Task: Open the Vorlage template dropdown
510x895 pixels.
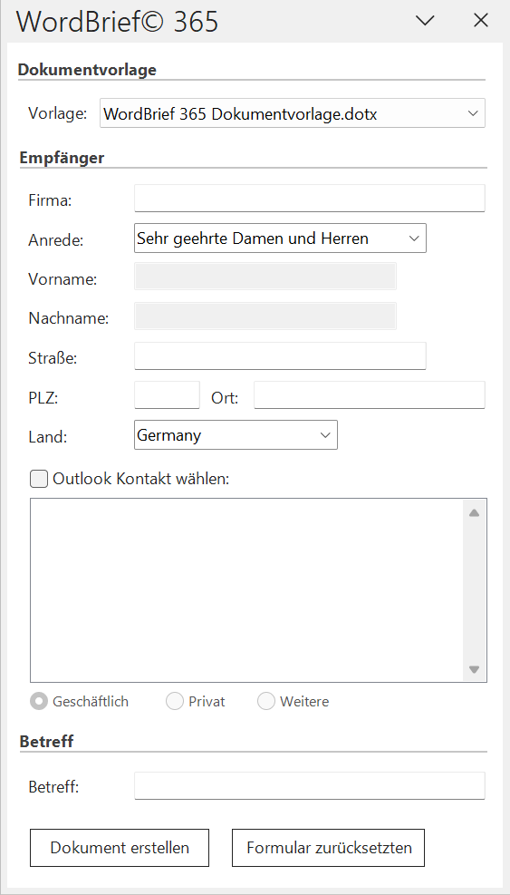Action: [x=292, y=113]
